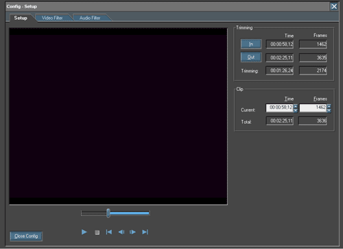Jump to the last frame of clip
The width and height of the screenshot is (343, 249).
tap(145, 232)
